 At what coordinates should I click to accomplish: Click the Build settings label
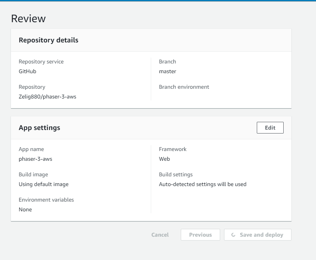click(176, 174)
